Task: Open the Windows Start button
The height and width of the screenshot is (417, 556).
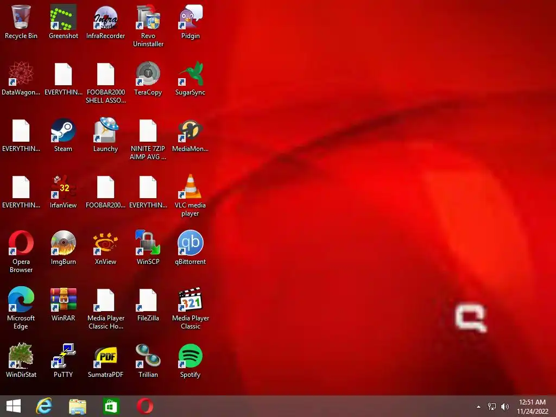Action: pyautogui.click(x=14, y=406)
